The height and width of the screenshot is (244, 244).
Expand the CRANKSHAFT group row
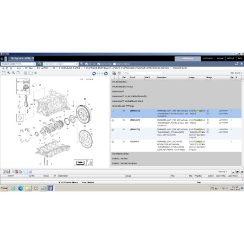point(176,92)
